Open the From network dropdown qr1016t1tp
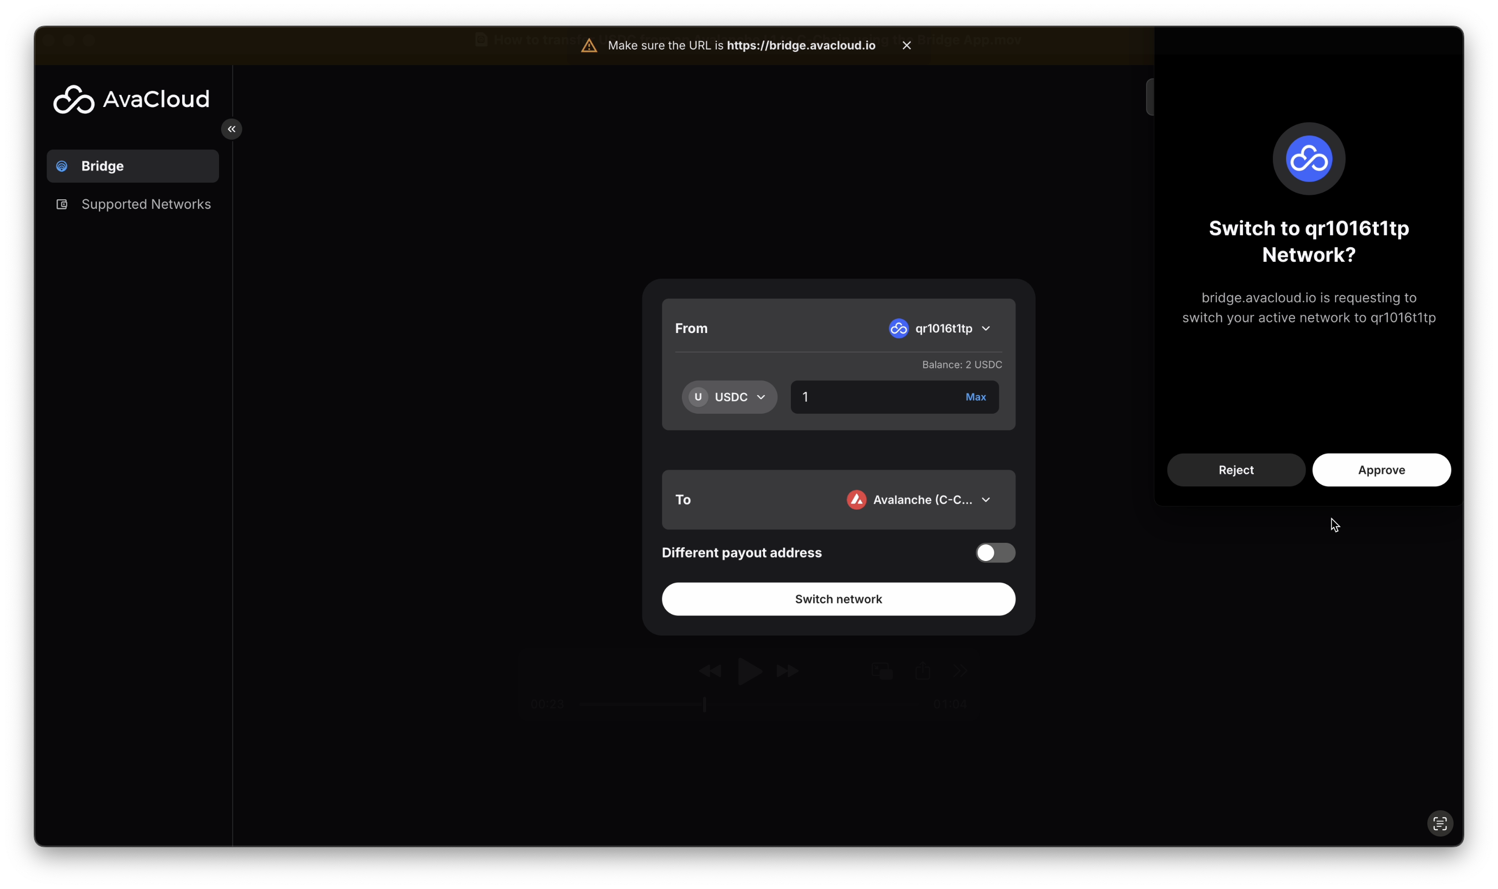Image resolution: width=1498 pixels, height=889 pixels. pyautogui.click(x=942, y=328)
